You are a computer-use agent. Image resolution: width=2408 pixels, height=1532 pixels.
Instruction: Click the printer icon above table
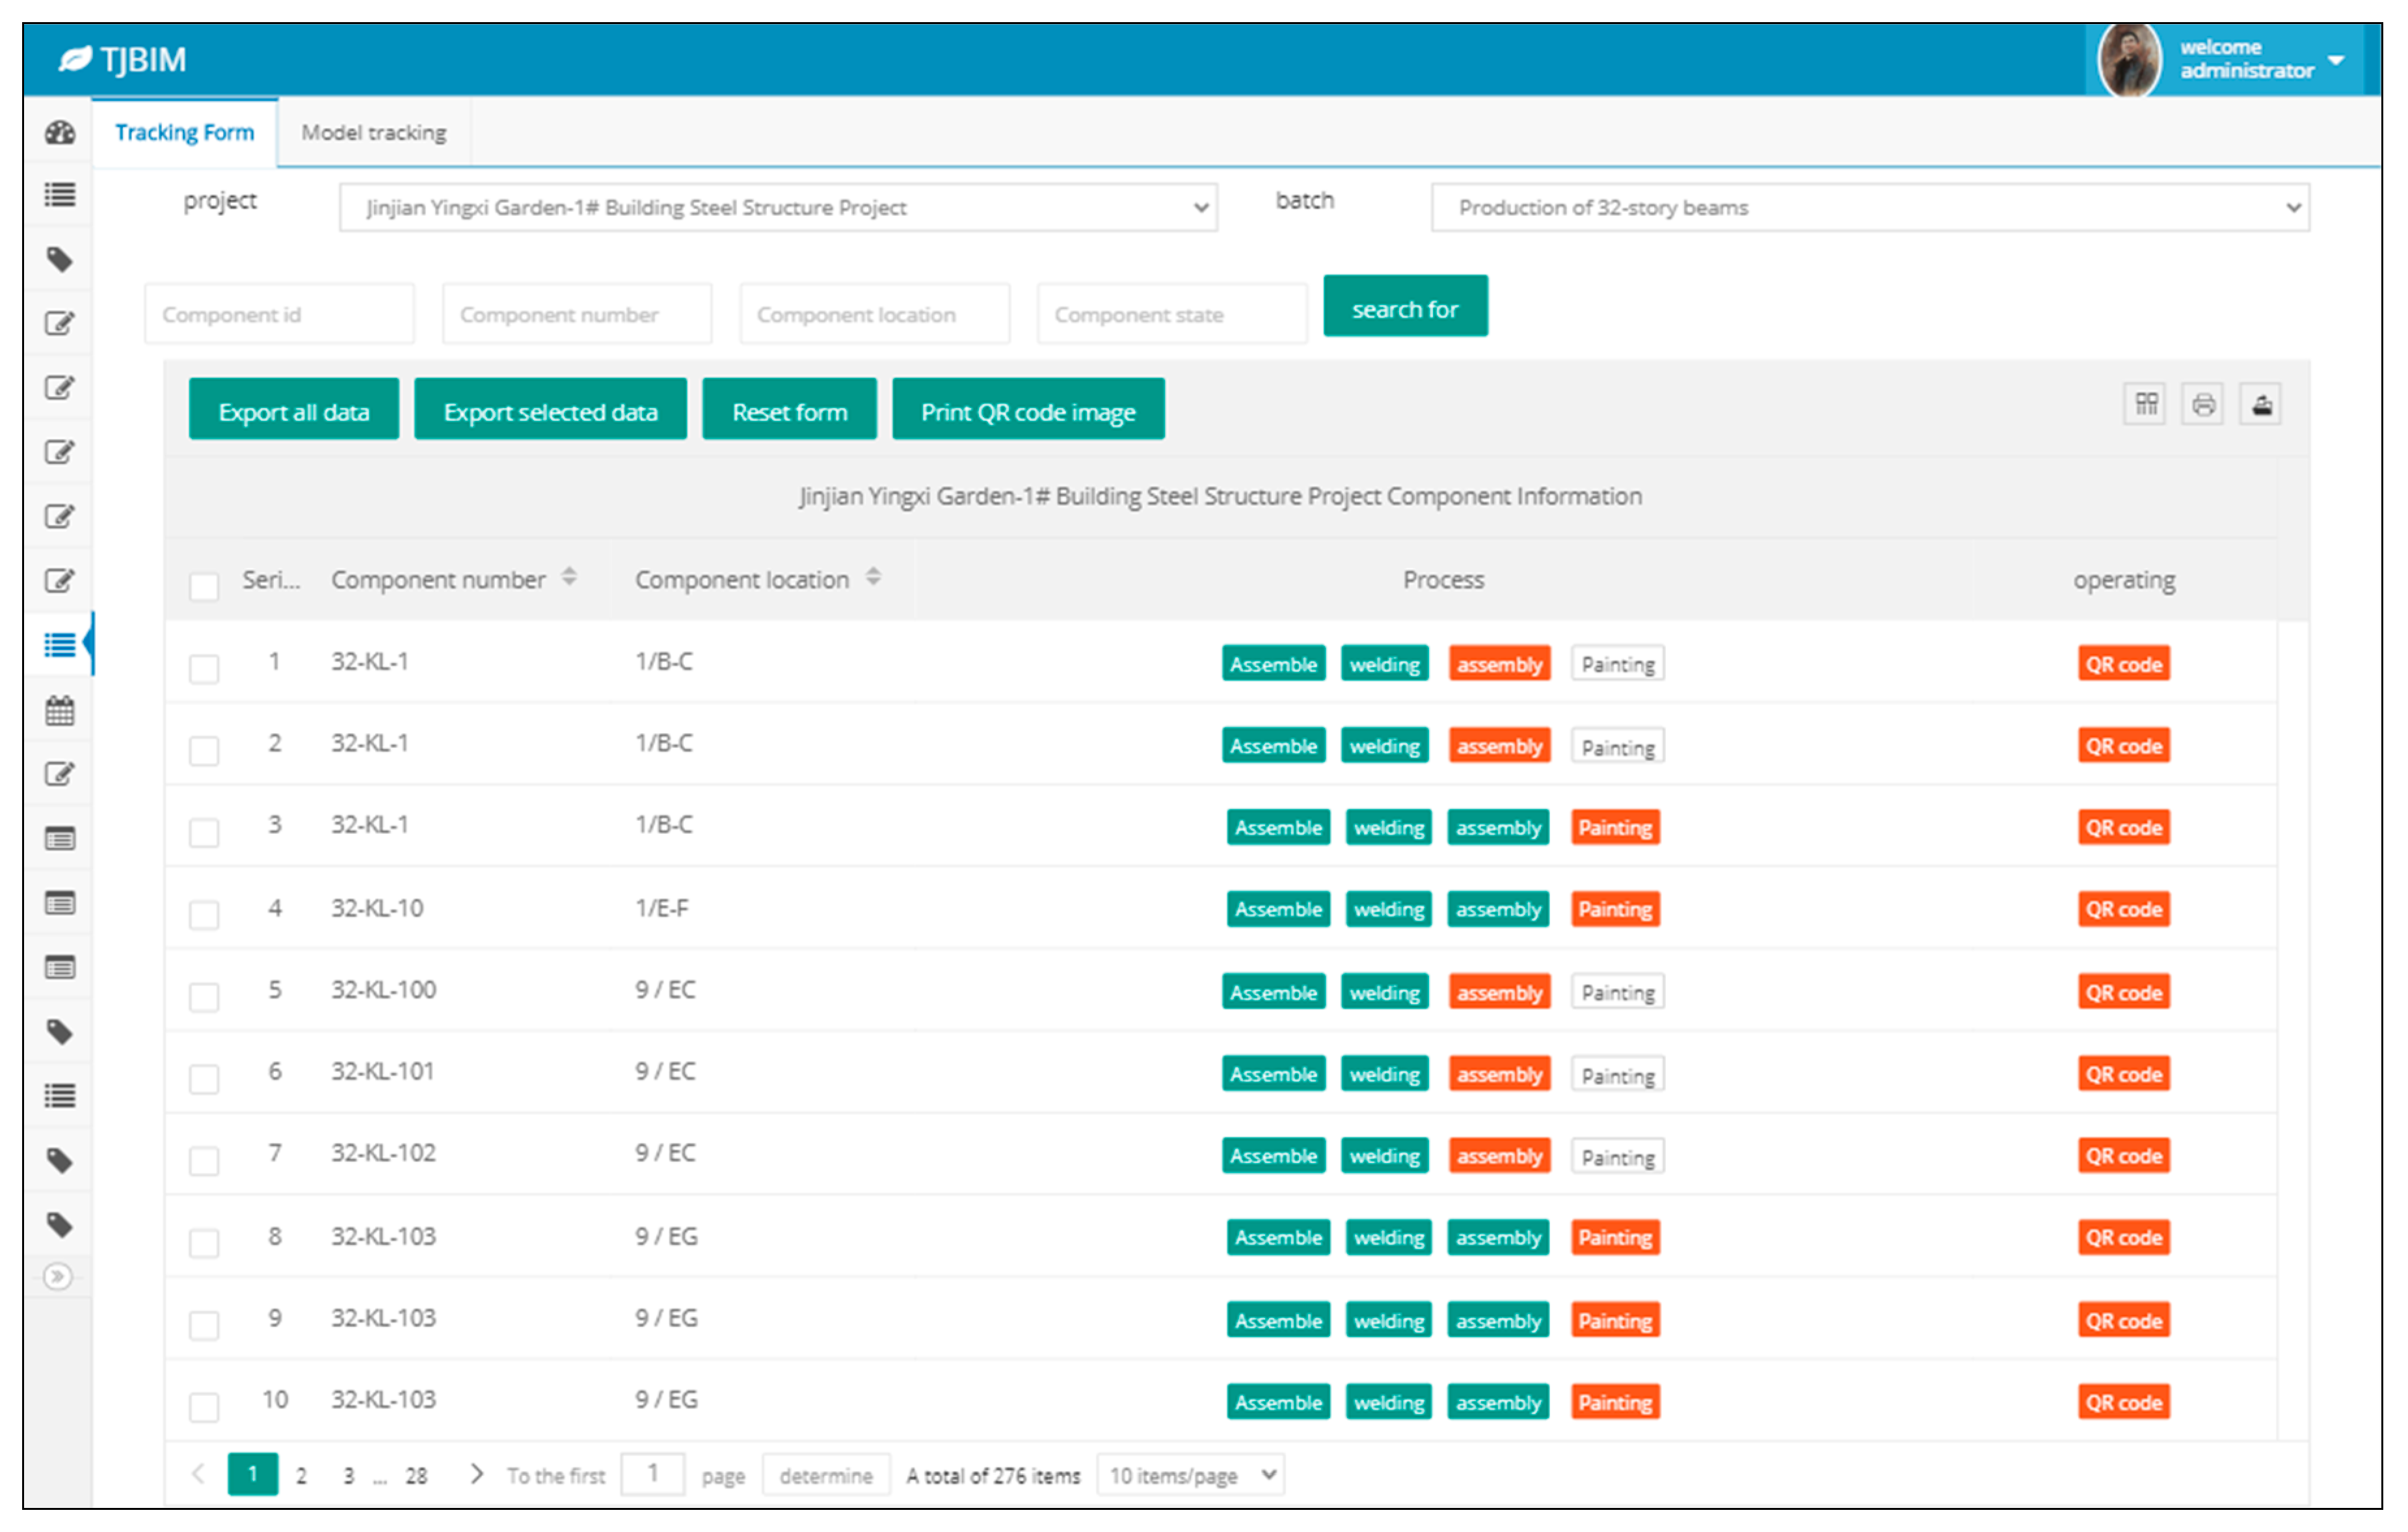tap(2203, 405)
